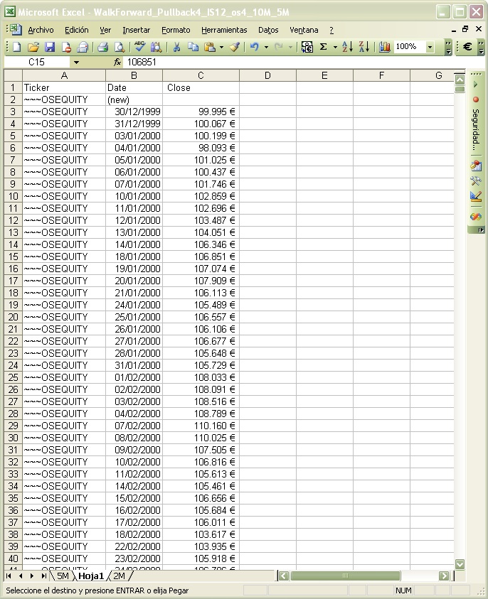Open the Research tool icon

pyautogui.click(x=156, y=47)
